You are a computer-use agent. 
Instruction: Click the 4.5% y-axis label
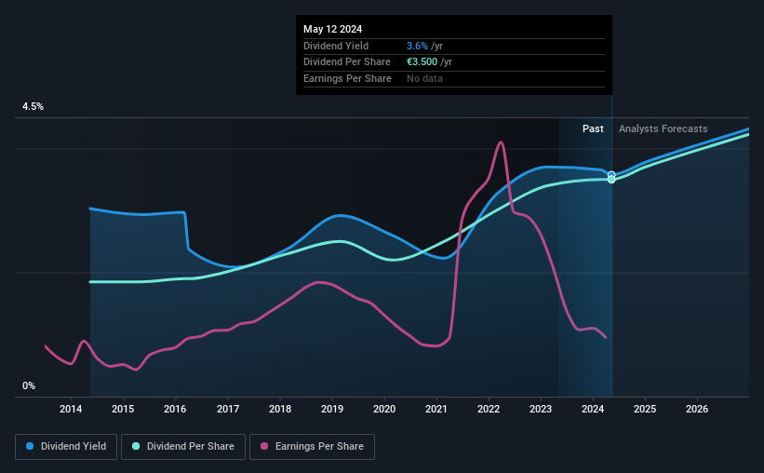tap(33, 106)
